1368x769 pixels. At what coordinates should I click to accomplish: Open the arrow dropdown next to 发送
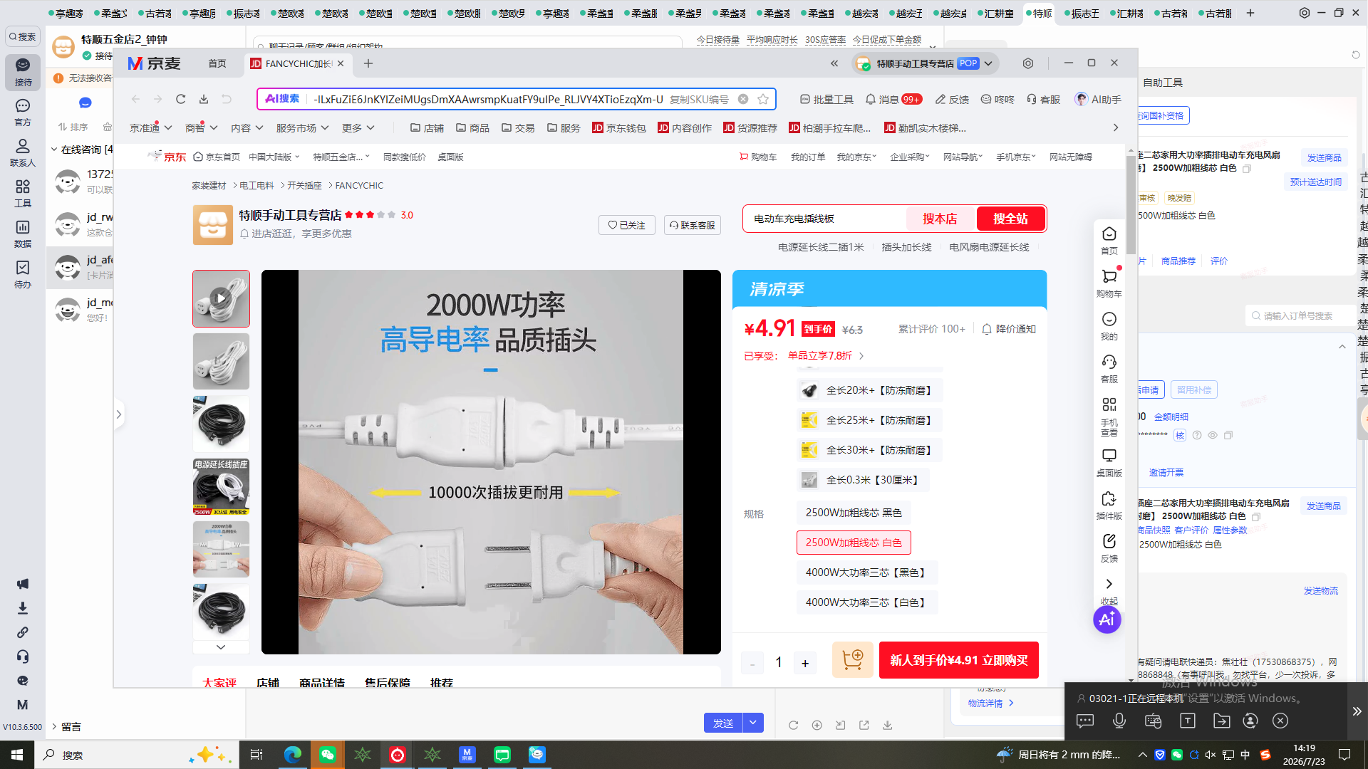753,723
